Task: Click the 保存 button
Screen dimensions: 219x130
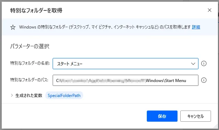Action: tap(162, 116)
